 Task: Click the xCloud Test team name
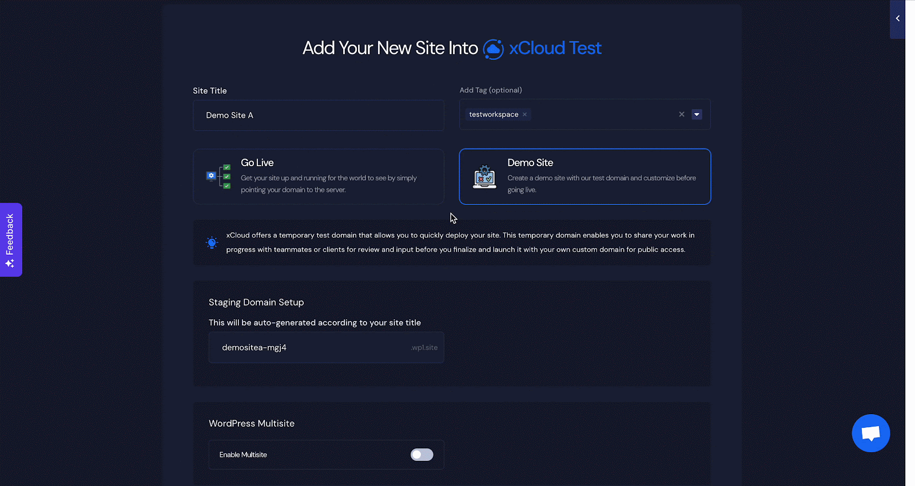pyautogui.click(x=555, y=48)
